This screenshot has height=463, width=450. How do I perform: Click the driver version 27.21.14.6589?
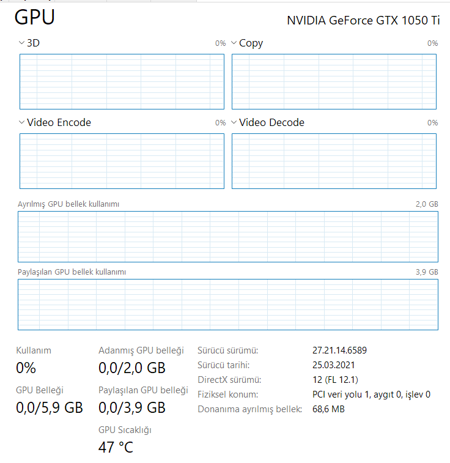pos(339,350)
